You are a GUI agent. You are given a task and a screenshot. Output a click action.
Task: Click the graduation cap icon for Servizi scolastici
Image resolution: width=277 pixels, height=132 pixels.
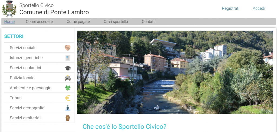click(x=68, y=68)
